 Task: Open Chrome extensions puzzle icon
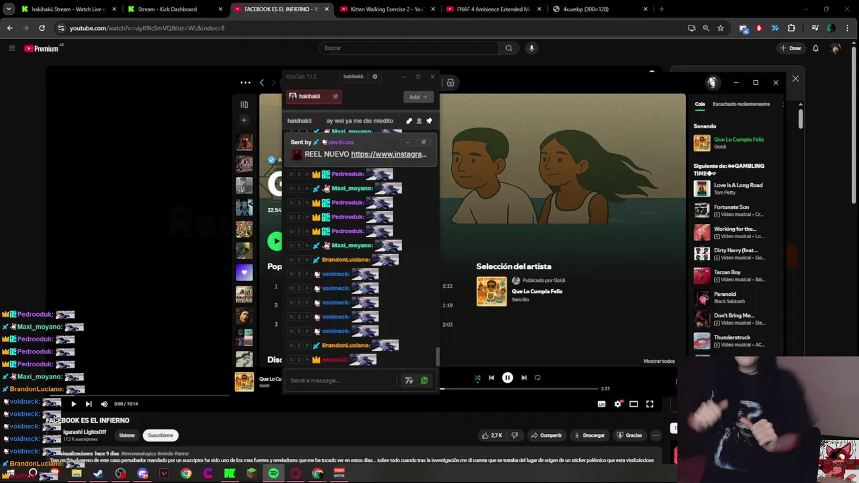(x=791, y=28)
